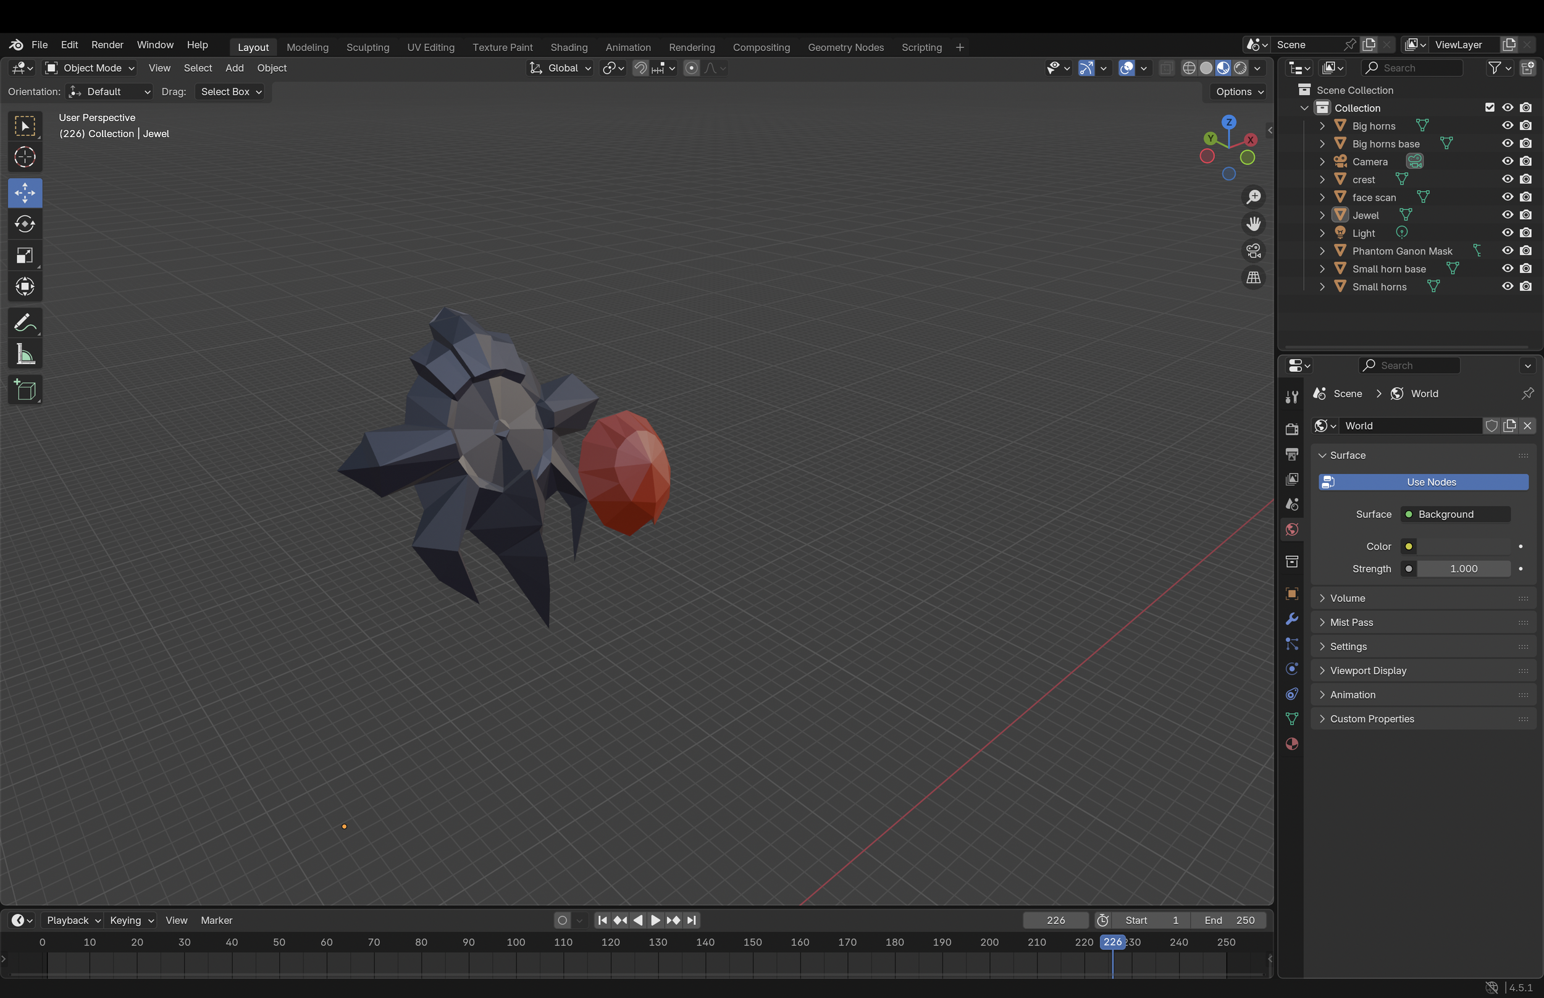Image resolution: width=1544 pixels, height=998 pixels.
Task: Choose the Rotate tool
Action: pyautogui.click(x=25, y=224)
